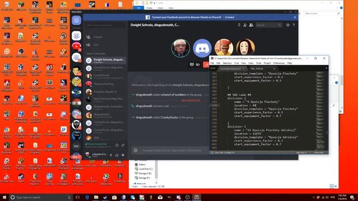Image resolution: width=358 pixels, height=201 pixels.
Task: Open Selection menu in Sublime Text
Action: point(227,63)
